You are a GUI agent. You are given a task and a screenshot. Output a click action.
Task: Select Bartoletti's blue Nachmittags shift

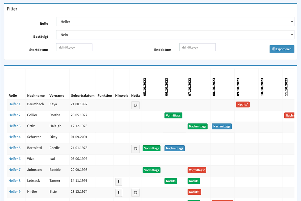[x=174, y=148]
